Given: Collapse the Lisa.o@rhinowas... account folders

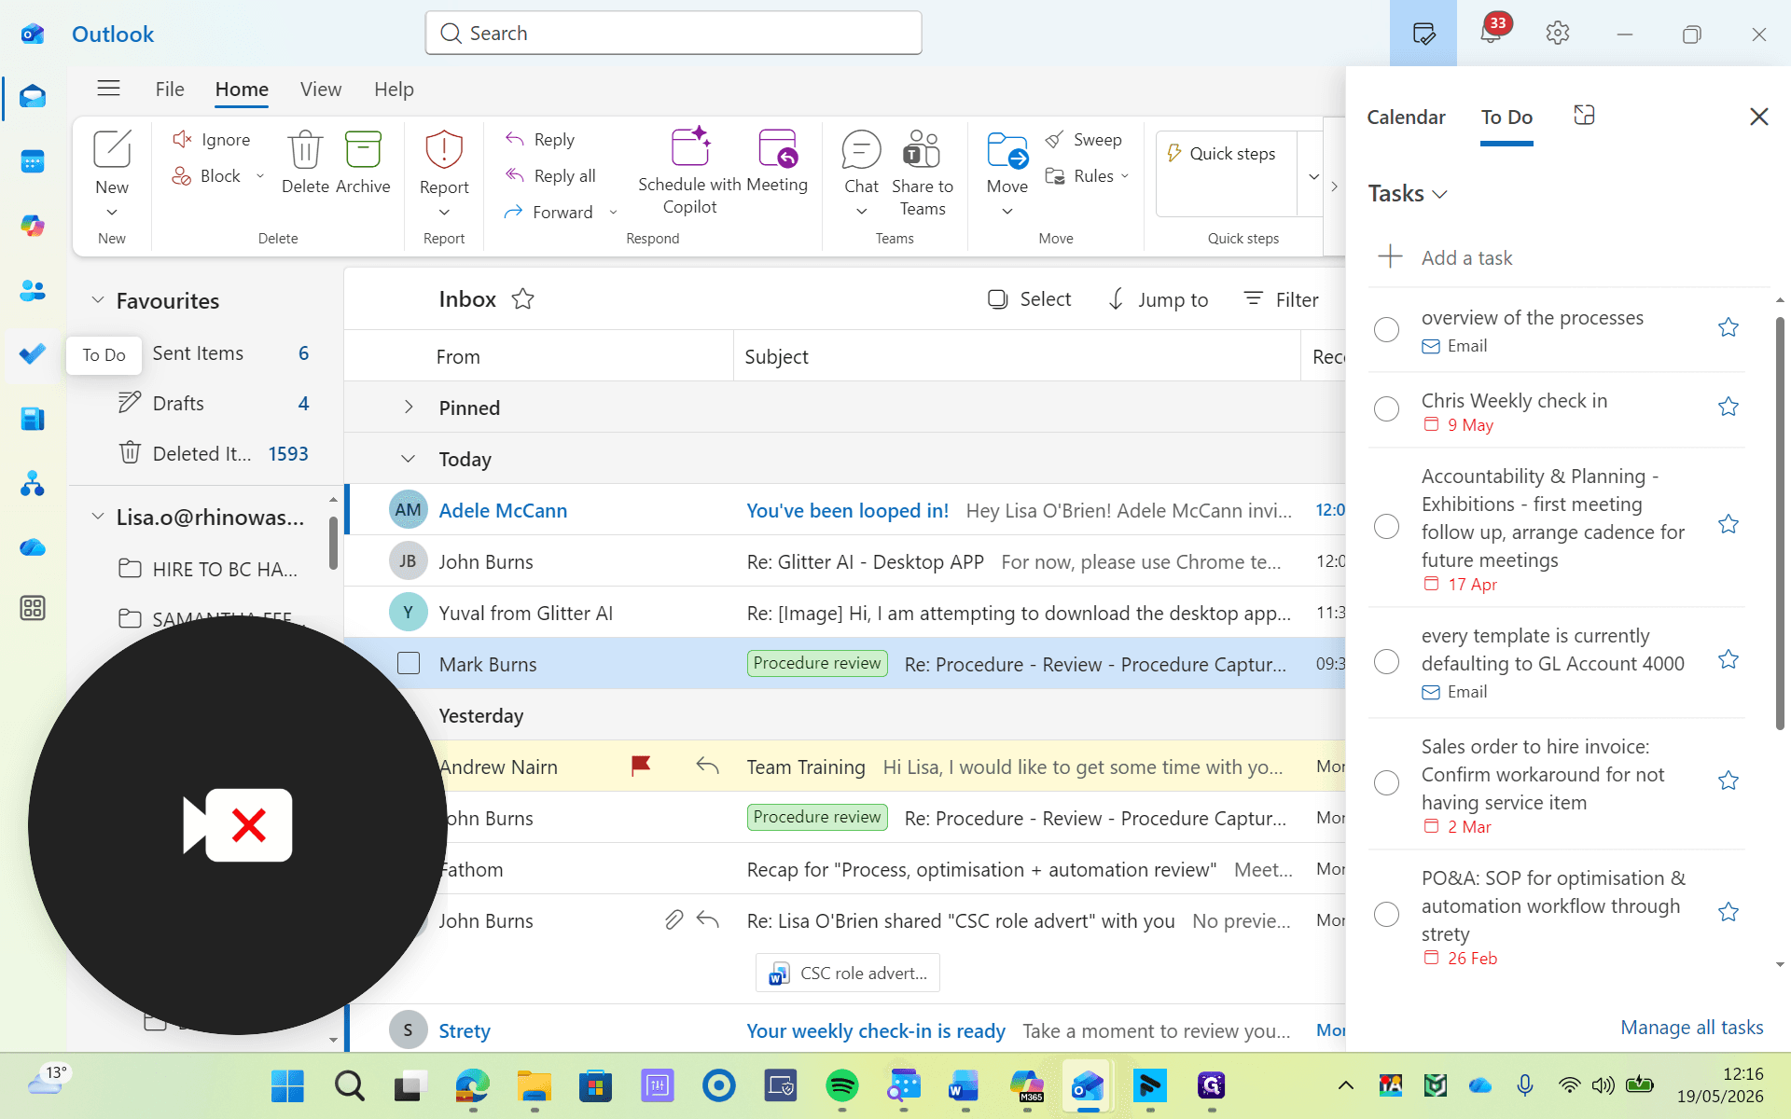Looking at the screenshot, I should point(97,517).
